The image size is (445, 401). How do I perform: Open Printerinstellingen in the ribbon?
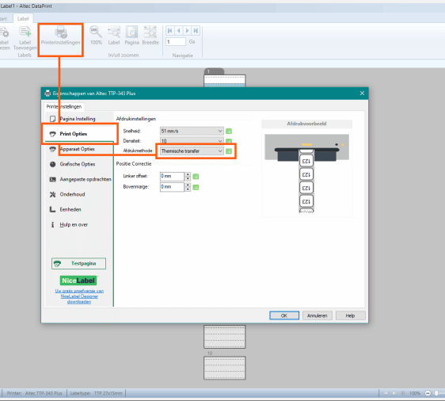pos(60,36)
